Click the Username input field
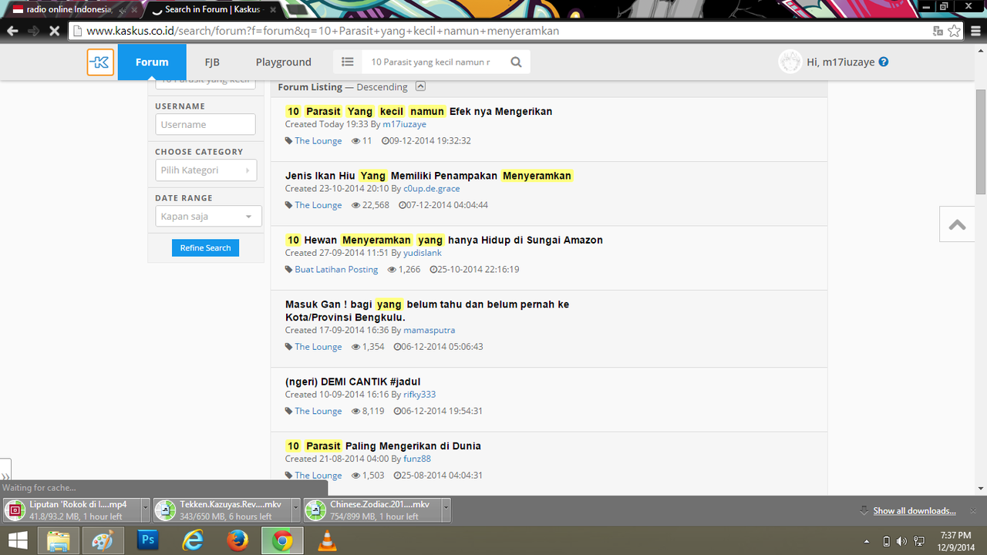Image resolution: width=987 pixels, height=555 pixels. [x=205, y=124]
